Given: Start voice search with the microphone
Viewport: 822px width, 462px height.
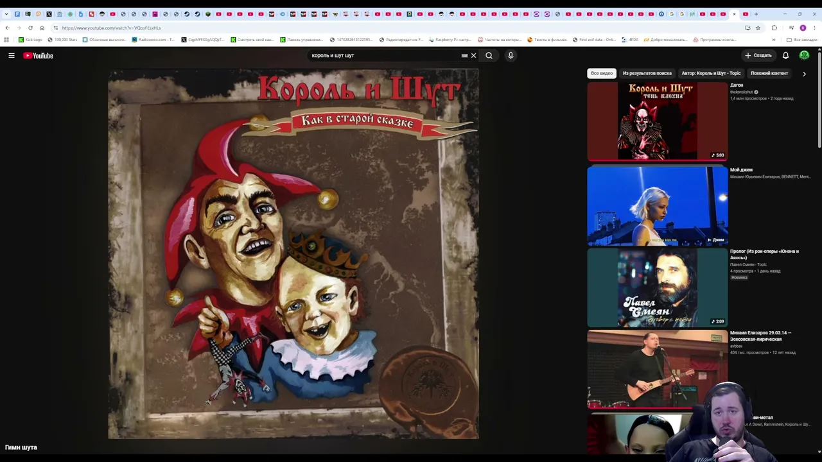Looking at the screenshot, I should point(511,56).
